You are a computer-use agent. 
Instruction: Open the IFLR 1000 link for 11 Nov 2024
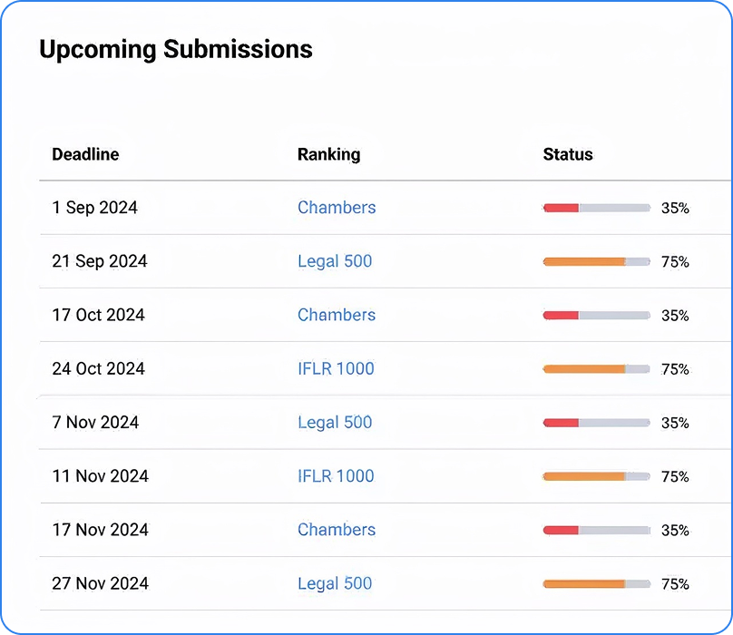pos(336,476)
